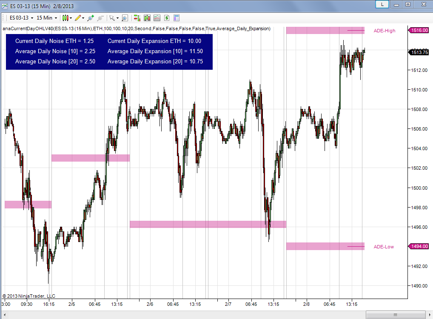This screenshot has width=433, height=319.
Task: Click the zoom out magnifier icon
Action: click(x=100, y=18)
